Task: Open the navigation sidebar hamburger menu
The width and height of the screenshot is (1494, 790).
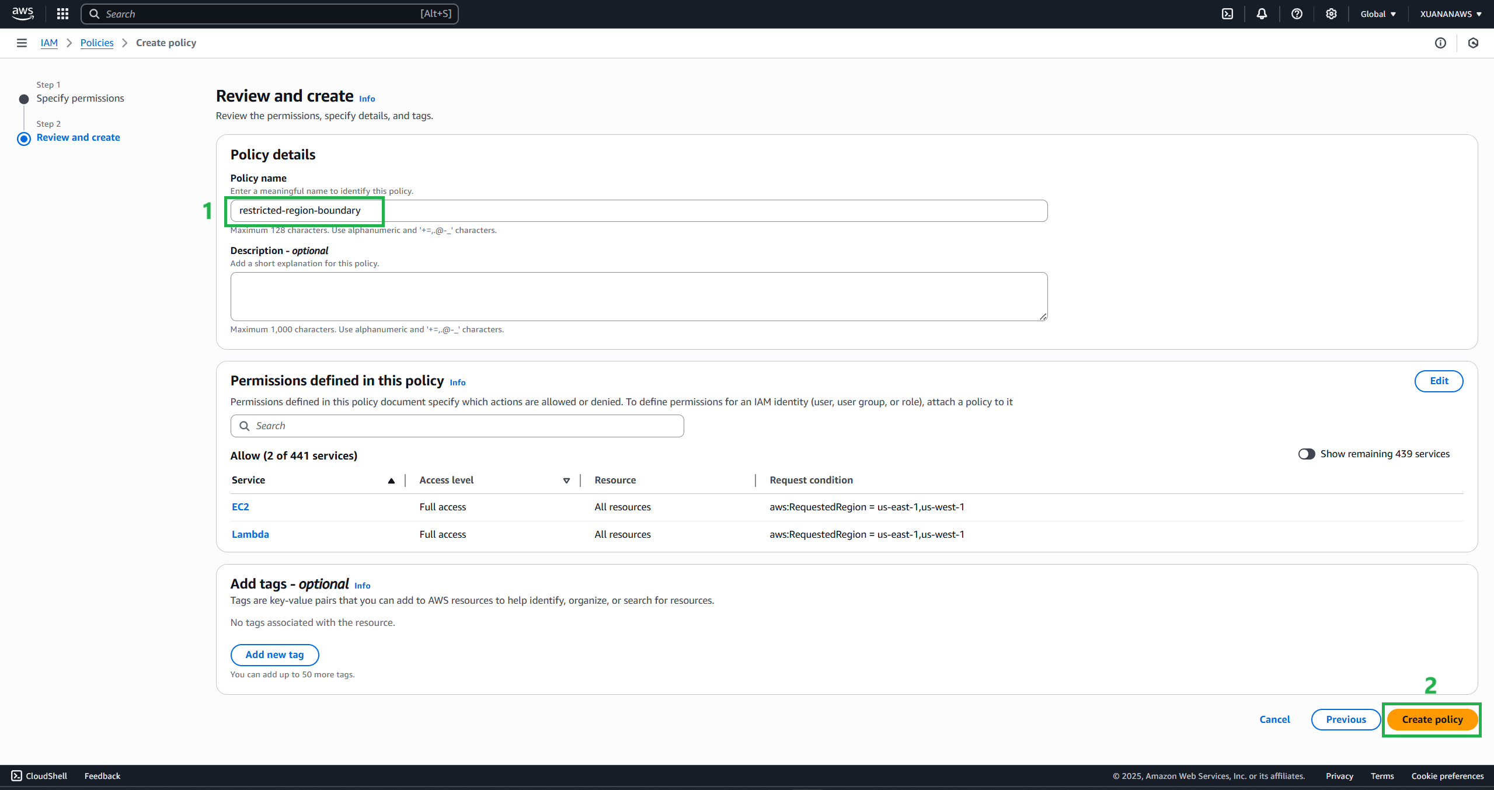Action: [22, 43]
